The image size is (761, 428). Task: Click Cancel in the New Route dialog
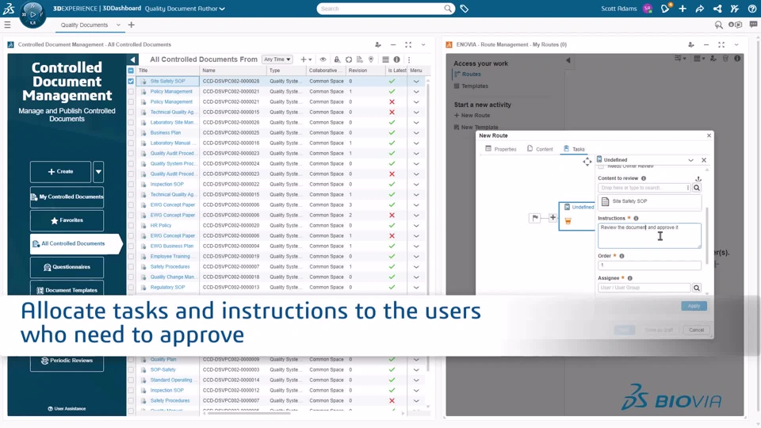[x=696, y=330]
